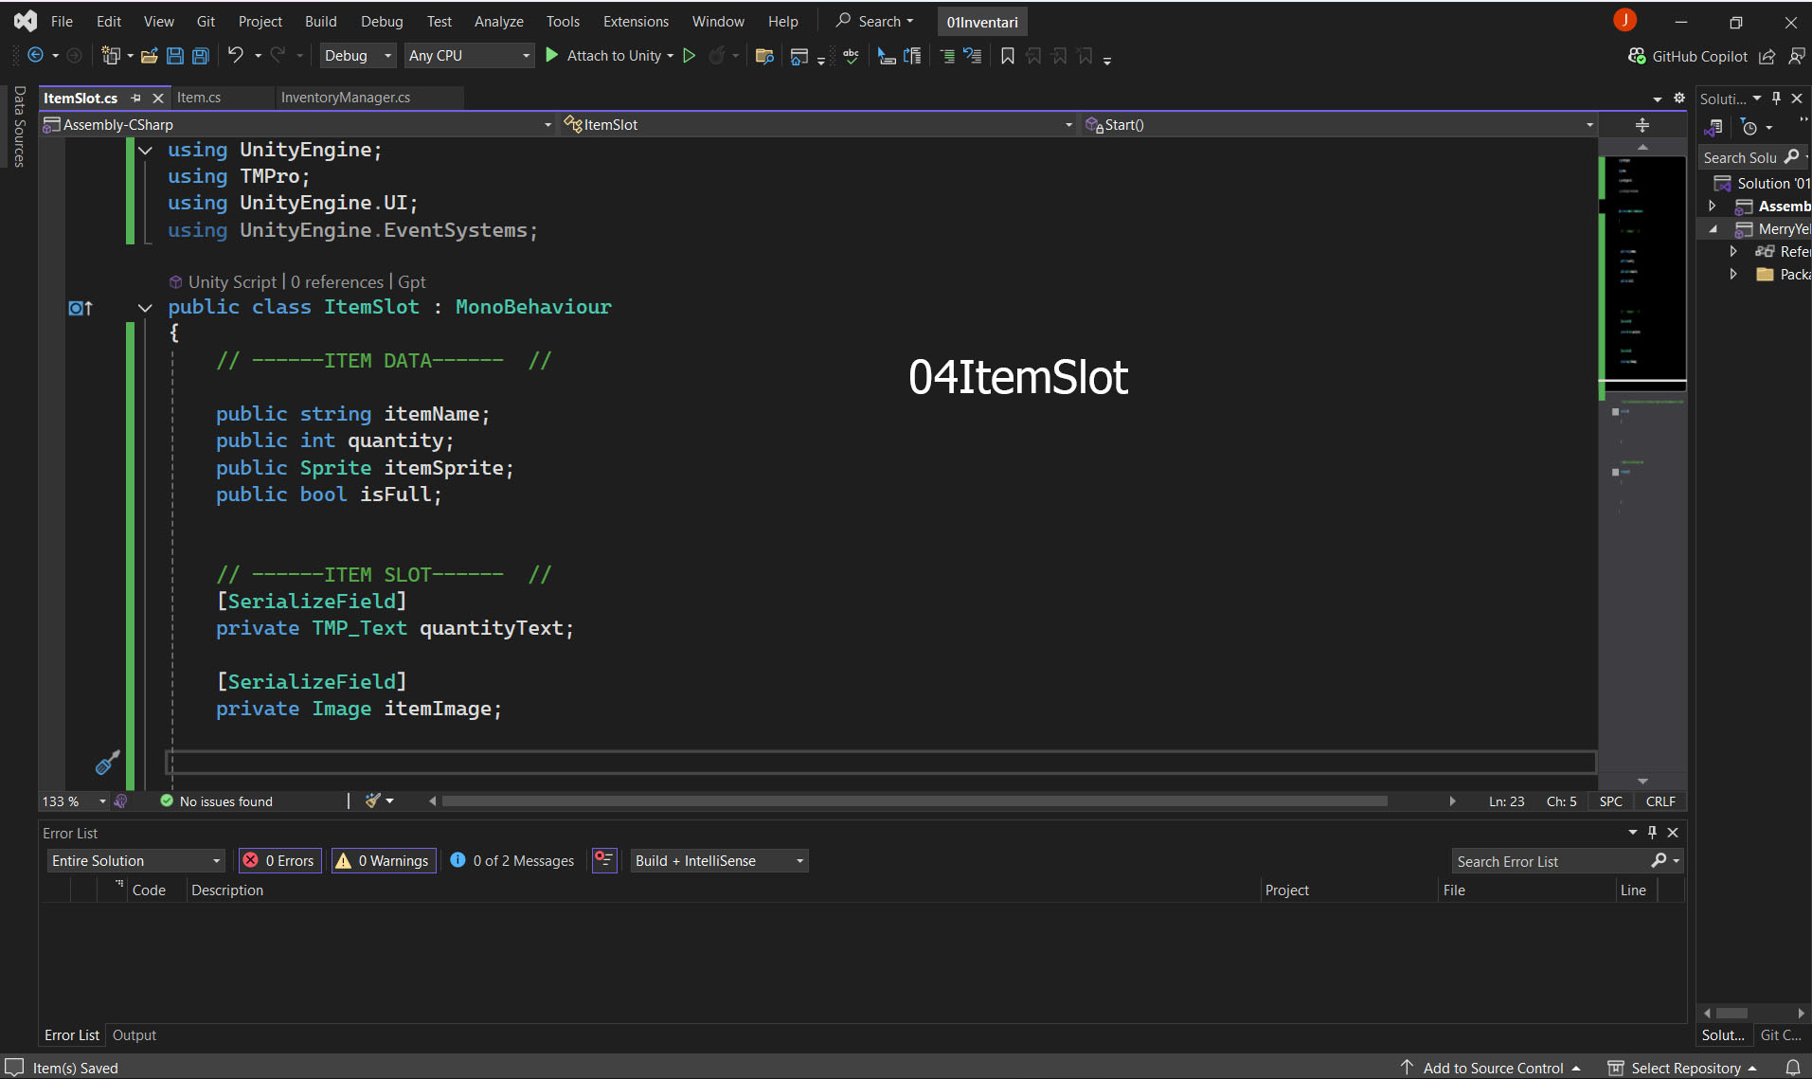
Task: Toggle the 0 Errors filter
Action: pos(280,860)
